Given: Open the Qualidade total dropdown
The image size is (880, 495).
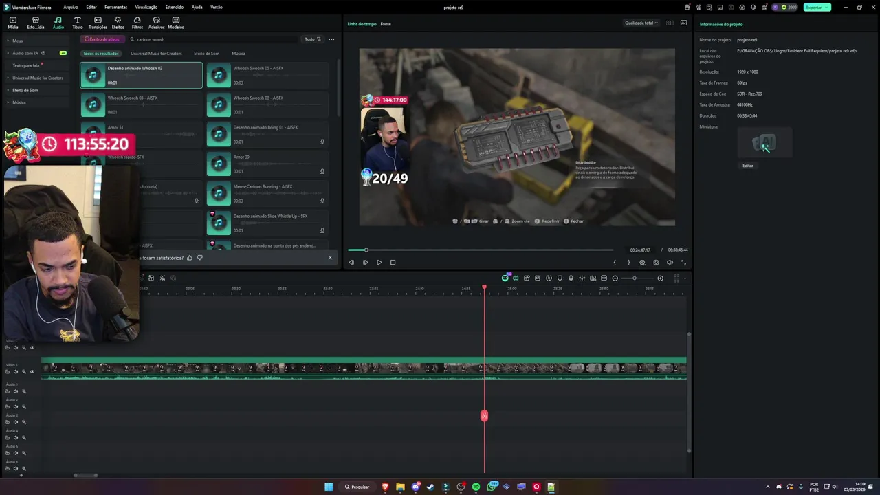Looking at the screenshot, I should pos(641,23).
